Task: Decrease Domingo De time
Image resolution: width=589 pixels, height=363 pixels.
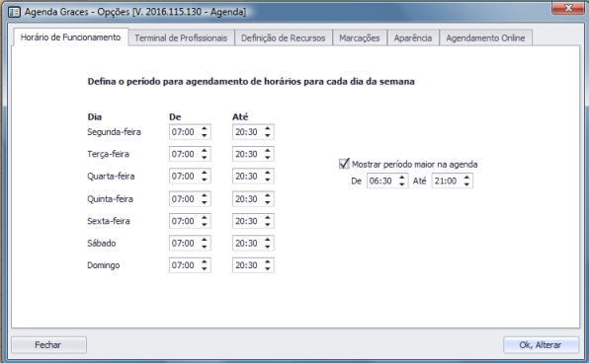Action: [x=204, y=269]
